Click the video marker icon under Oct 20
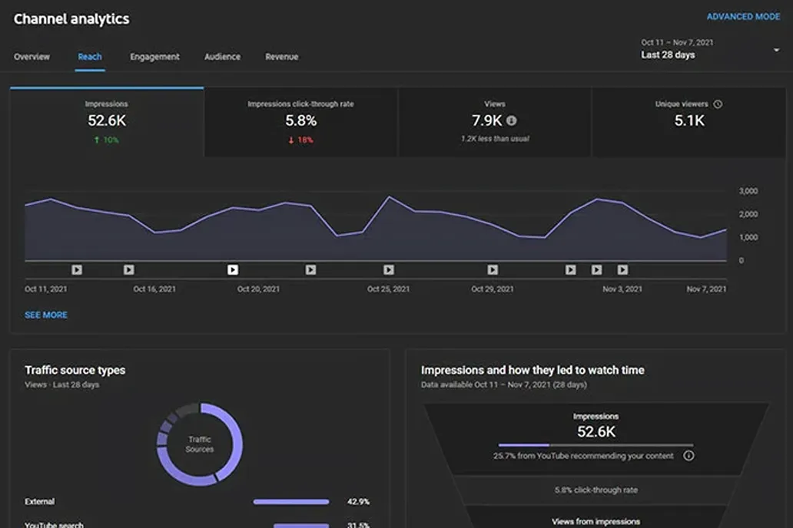 point(231,270)
